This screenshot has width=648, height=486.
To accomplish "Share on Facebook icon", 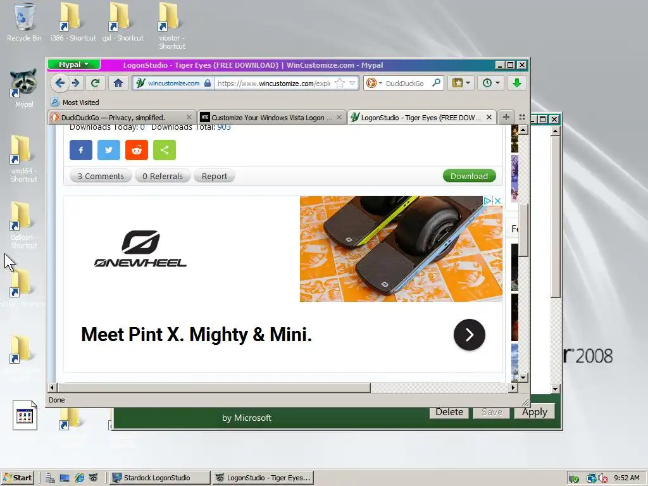I will tap(80, 149).
